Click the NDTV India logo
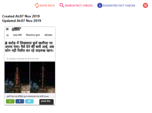 pyautogui.click(x=16, y=29)
